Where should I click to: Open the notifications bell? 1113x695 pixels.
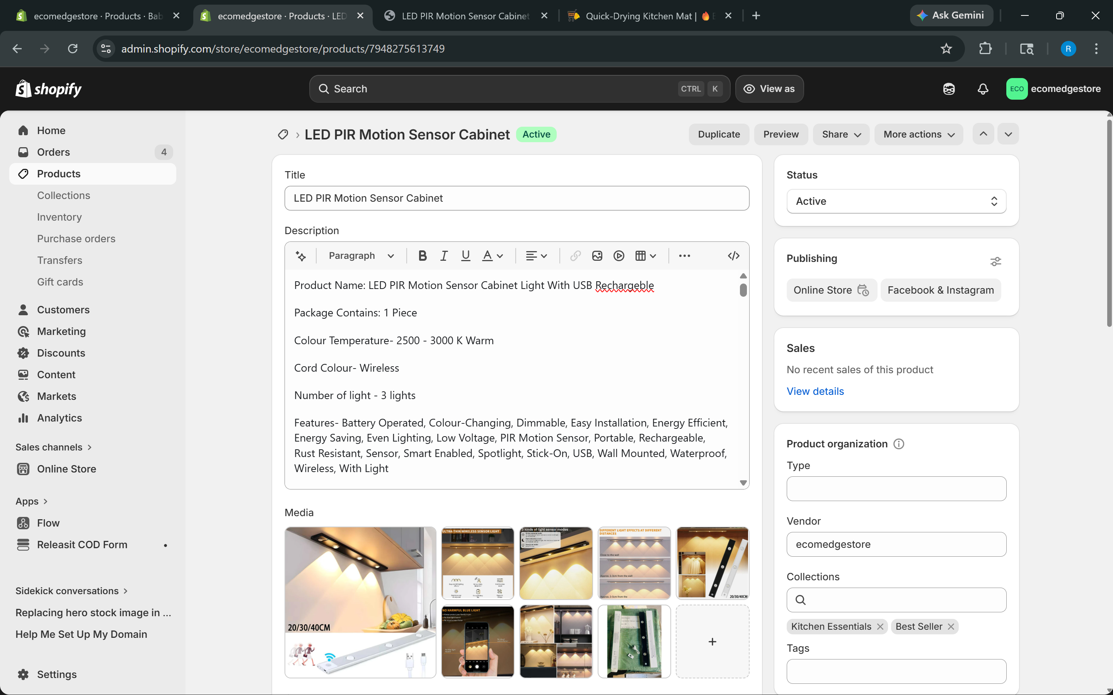click(x=982, y=89)
